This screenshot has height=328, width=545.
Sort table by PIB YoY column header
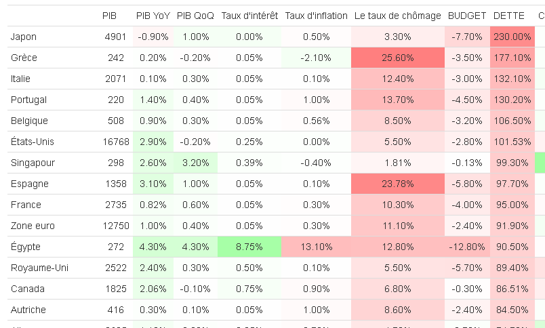153,16
